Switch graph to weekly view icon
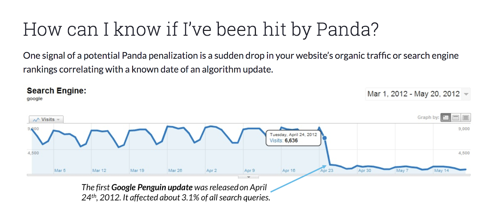Screen dimensions: 495x213 (456, 118)
